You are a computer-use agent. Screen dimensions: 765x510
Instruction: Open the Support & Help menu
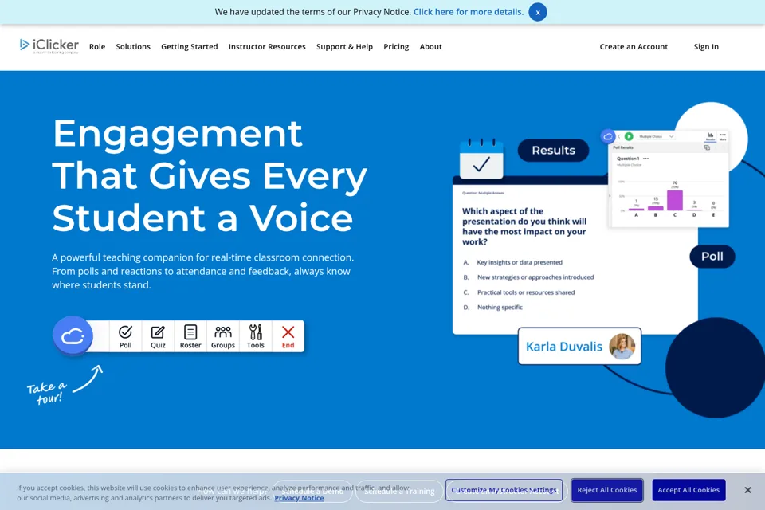coord(344,47)
